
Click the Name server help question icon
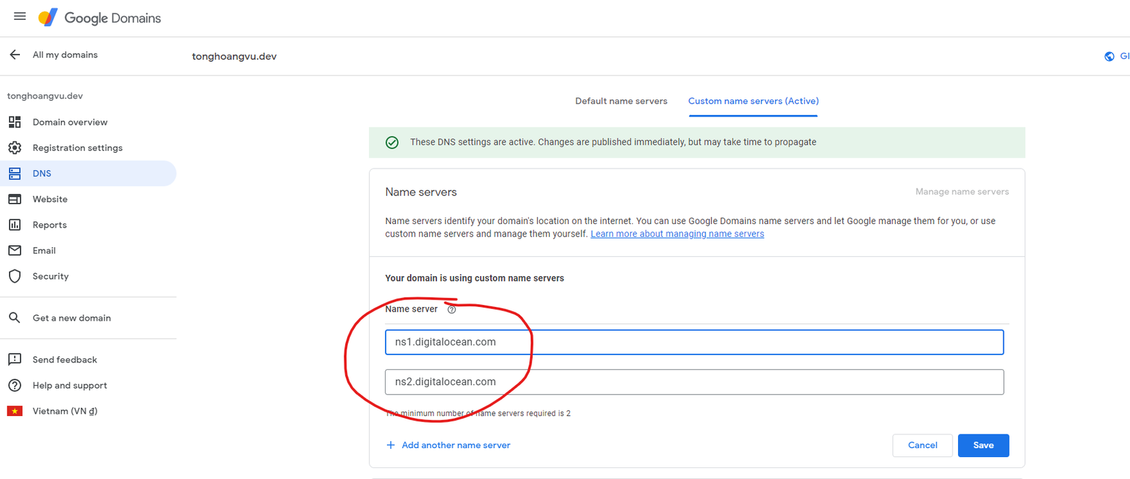coord(451,310)
